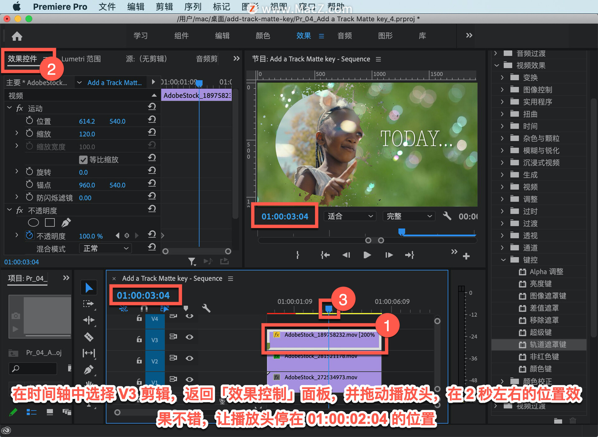598x437 pixels.
Task: Switch project panel to list view
Action: pyautogui.click(x=31, y=412)
